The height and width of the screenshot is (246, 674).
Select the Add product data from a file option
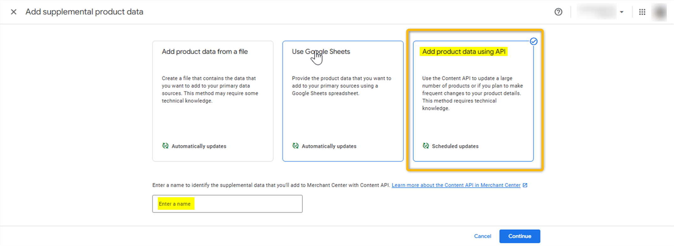213,101
